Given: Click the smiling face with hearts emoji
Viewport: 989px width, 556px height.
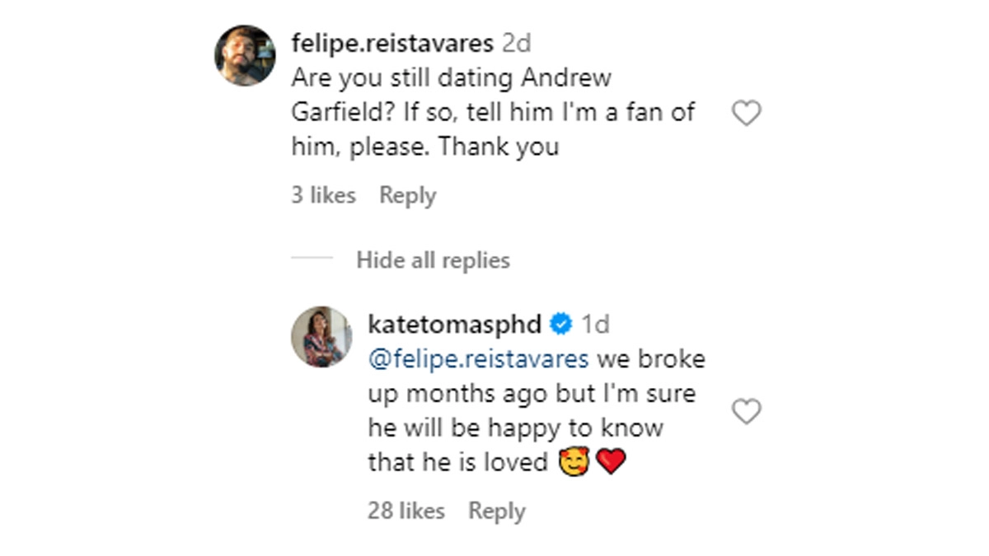Looking at the screenshot, I should [574, 462].
